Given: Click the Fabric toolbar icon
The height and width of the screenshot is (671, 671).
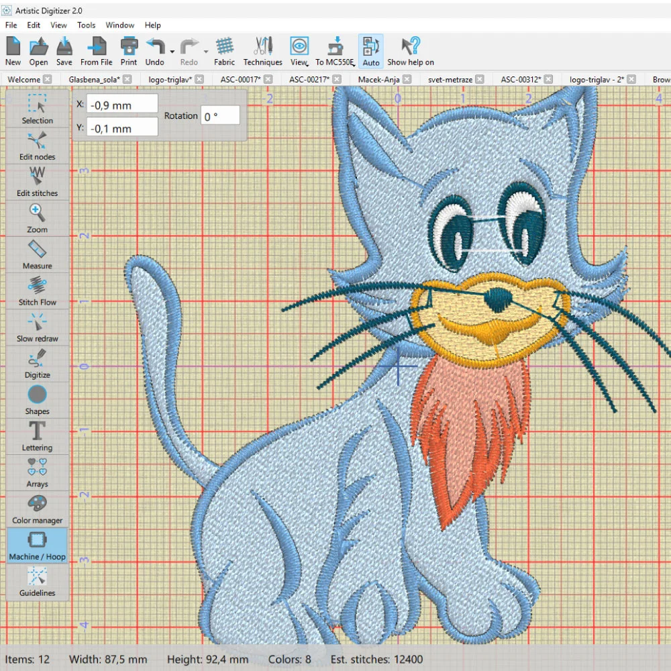Looking at the screenshot, I should pos(224,52).
